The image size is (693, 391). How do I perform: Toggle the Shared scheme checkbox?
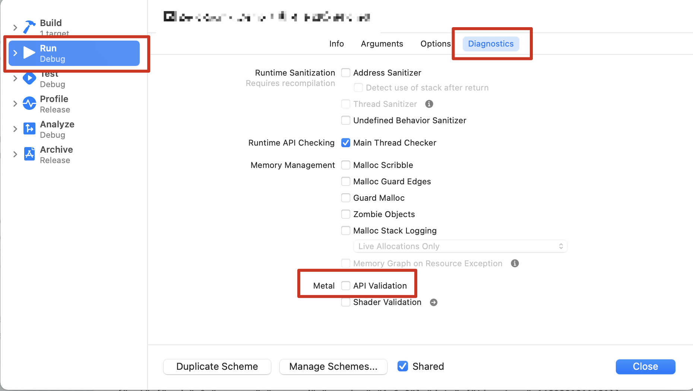(x=403, y=366)
